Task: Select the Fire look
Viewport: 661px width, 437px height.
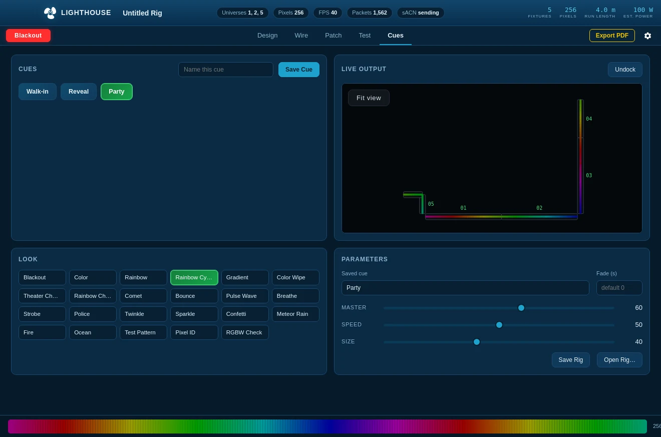Action: [42, 332]
